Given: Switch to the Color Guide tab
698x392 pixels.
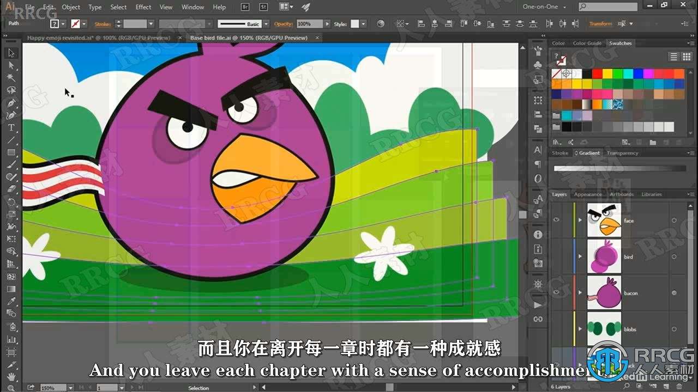Looking at the screenshot, I should coord(587,43).
